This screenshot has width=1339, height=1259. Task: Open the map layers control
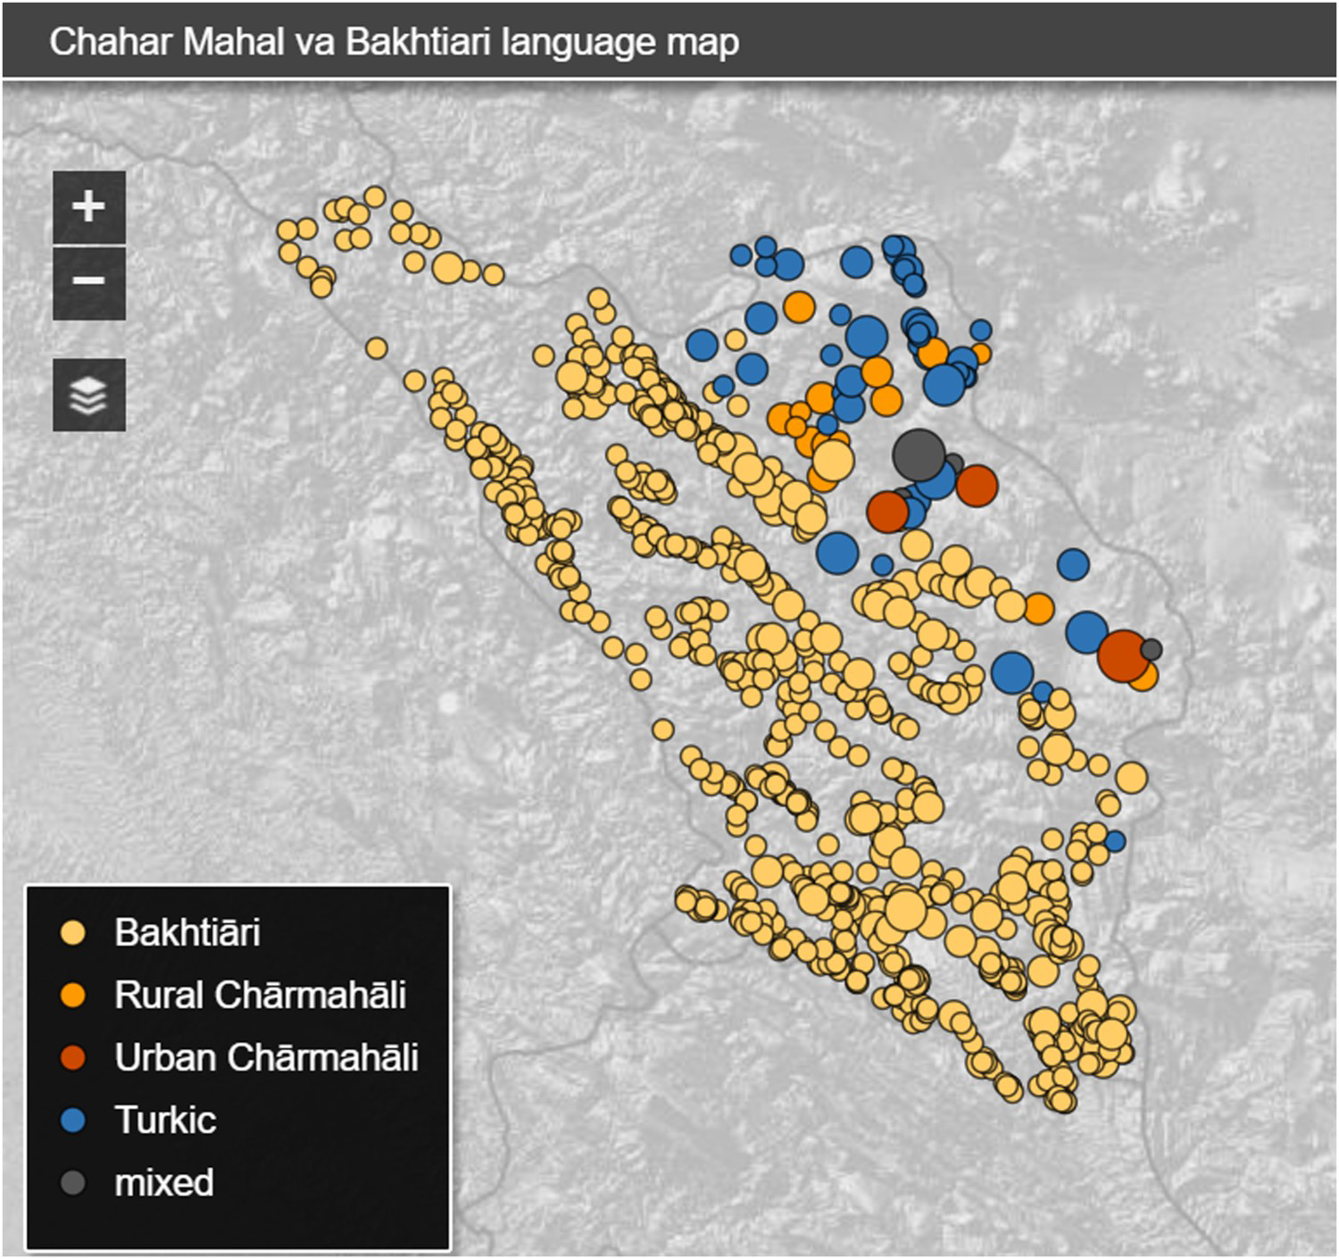coord(88,396)
